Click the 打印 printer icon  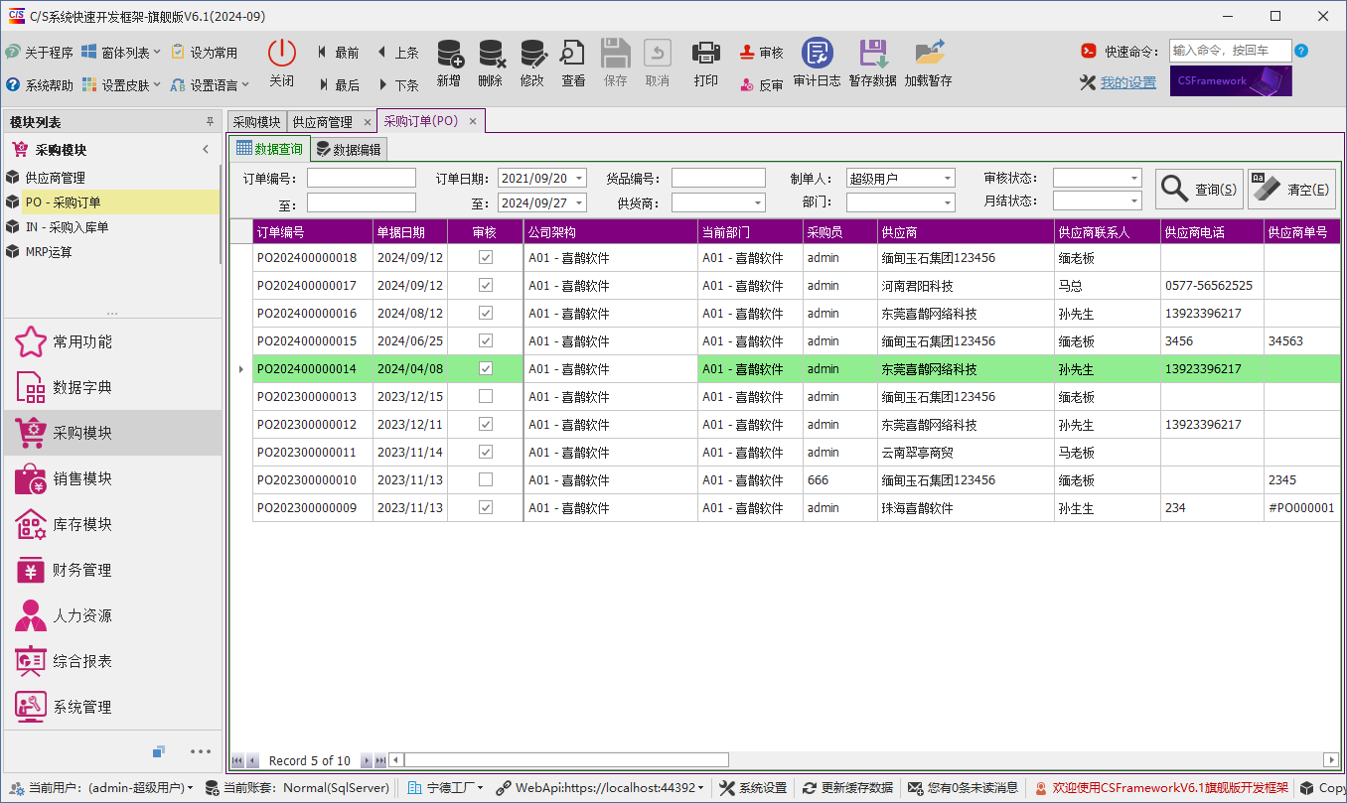[706, 53]
